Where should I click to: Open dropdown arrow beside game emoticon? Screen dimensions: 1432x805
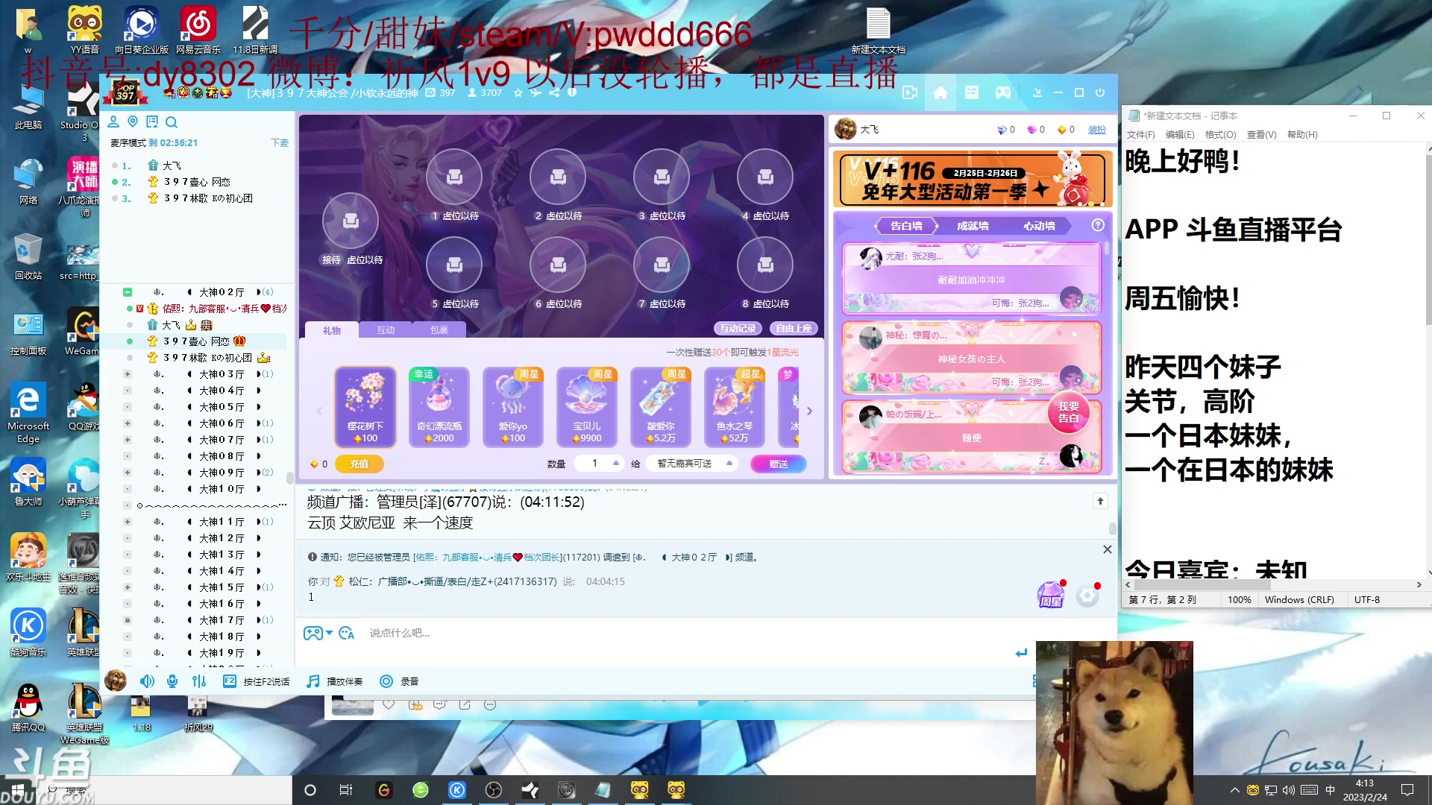point(330,633)
